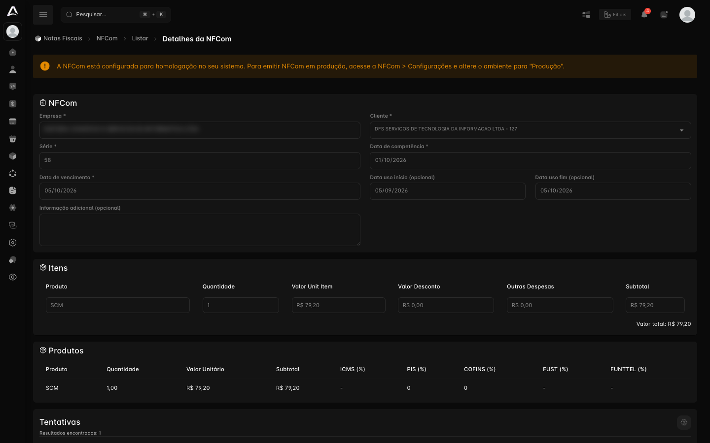Viewport: 710px width, 443px height.
Task: Click the Valor Unit Item field
Action: point(339,305)
